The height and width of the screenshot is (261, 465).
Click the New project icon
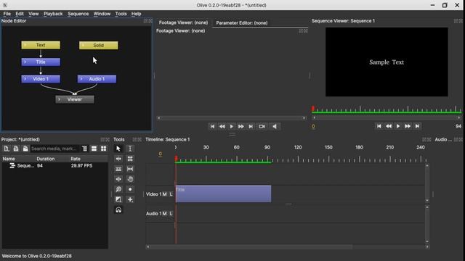7,149
